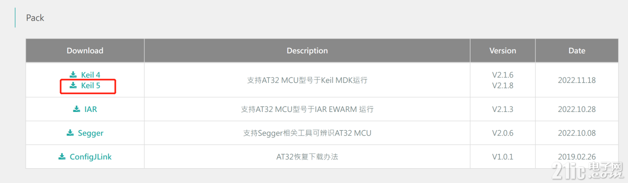Click the download icon beside IAR
The height and width of the screenshot is (183, 628).
77,109
